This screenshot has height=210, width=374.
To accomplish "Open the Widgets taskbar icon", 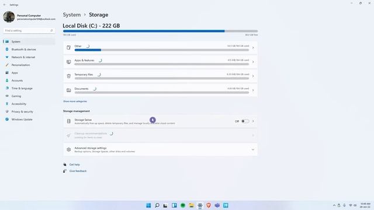I will point(174,205).
